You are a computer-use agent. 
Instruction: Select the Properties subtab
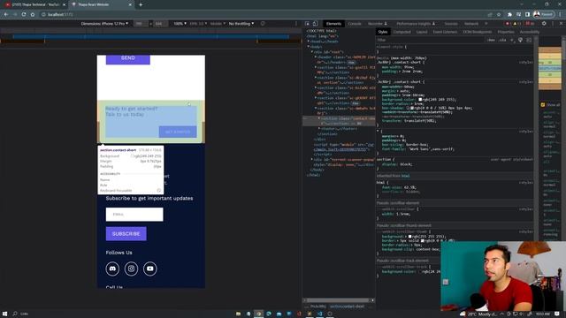pyautogui.click(x=506, y=32)
